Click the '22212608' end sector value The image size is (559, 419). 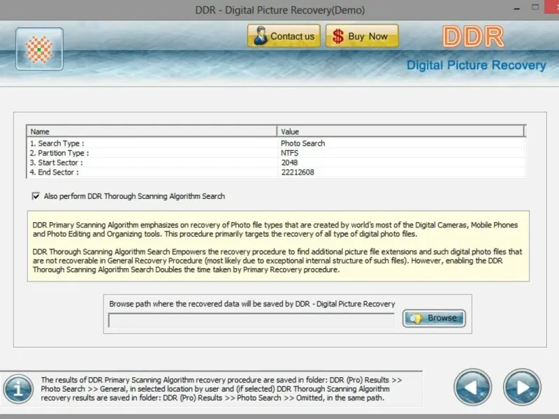[298, 172]
